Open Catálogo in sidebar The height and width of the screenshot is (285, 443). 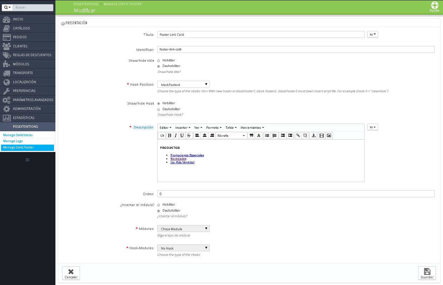pyautogui.click(x=28, y=28)
